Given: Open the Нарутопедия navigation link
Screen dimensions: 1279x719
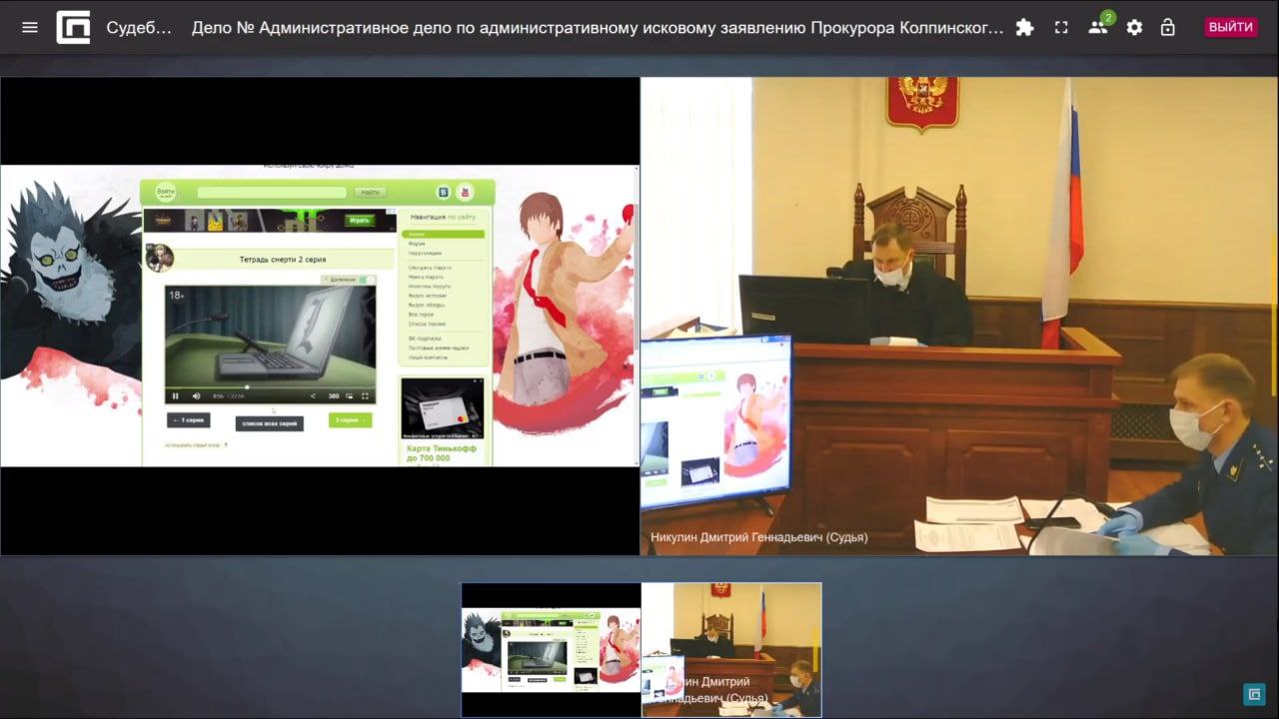Looking at the screenshot, I should coord(425,253).
